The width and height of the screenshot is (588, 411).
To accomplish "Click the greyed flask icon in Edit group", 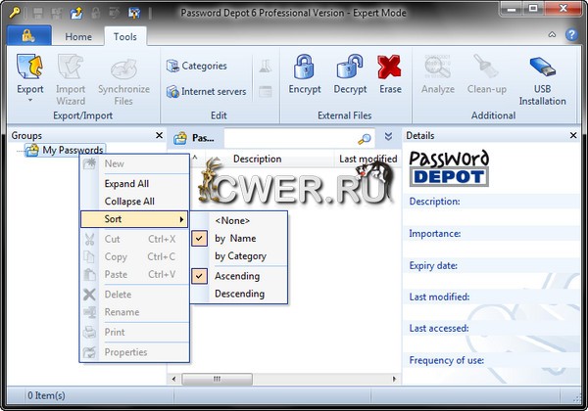I will click(x=266, y=67).
